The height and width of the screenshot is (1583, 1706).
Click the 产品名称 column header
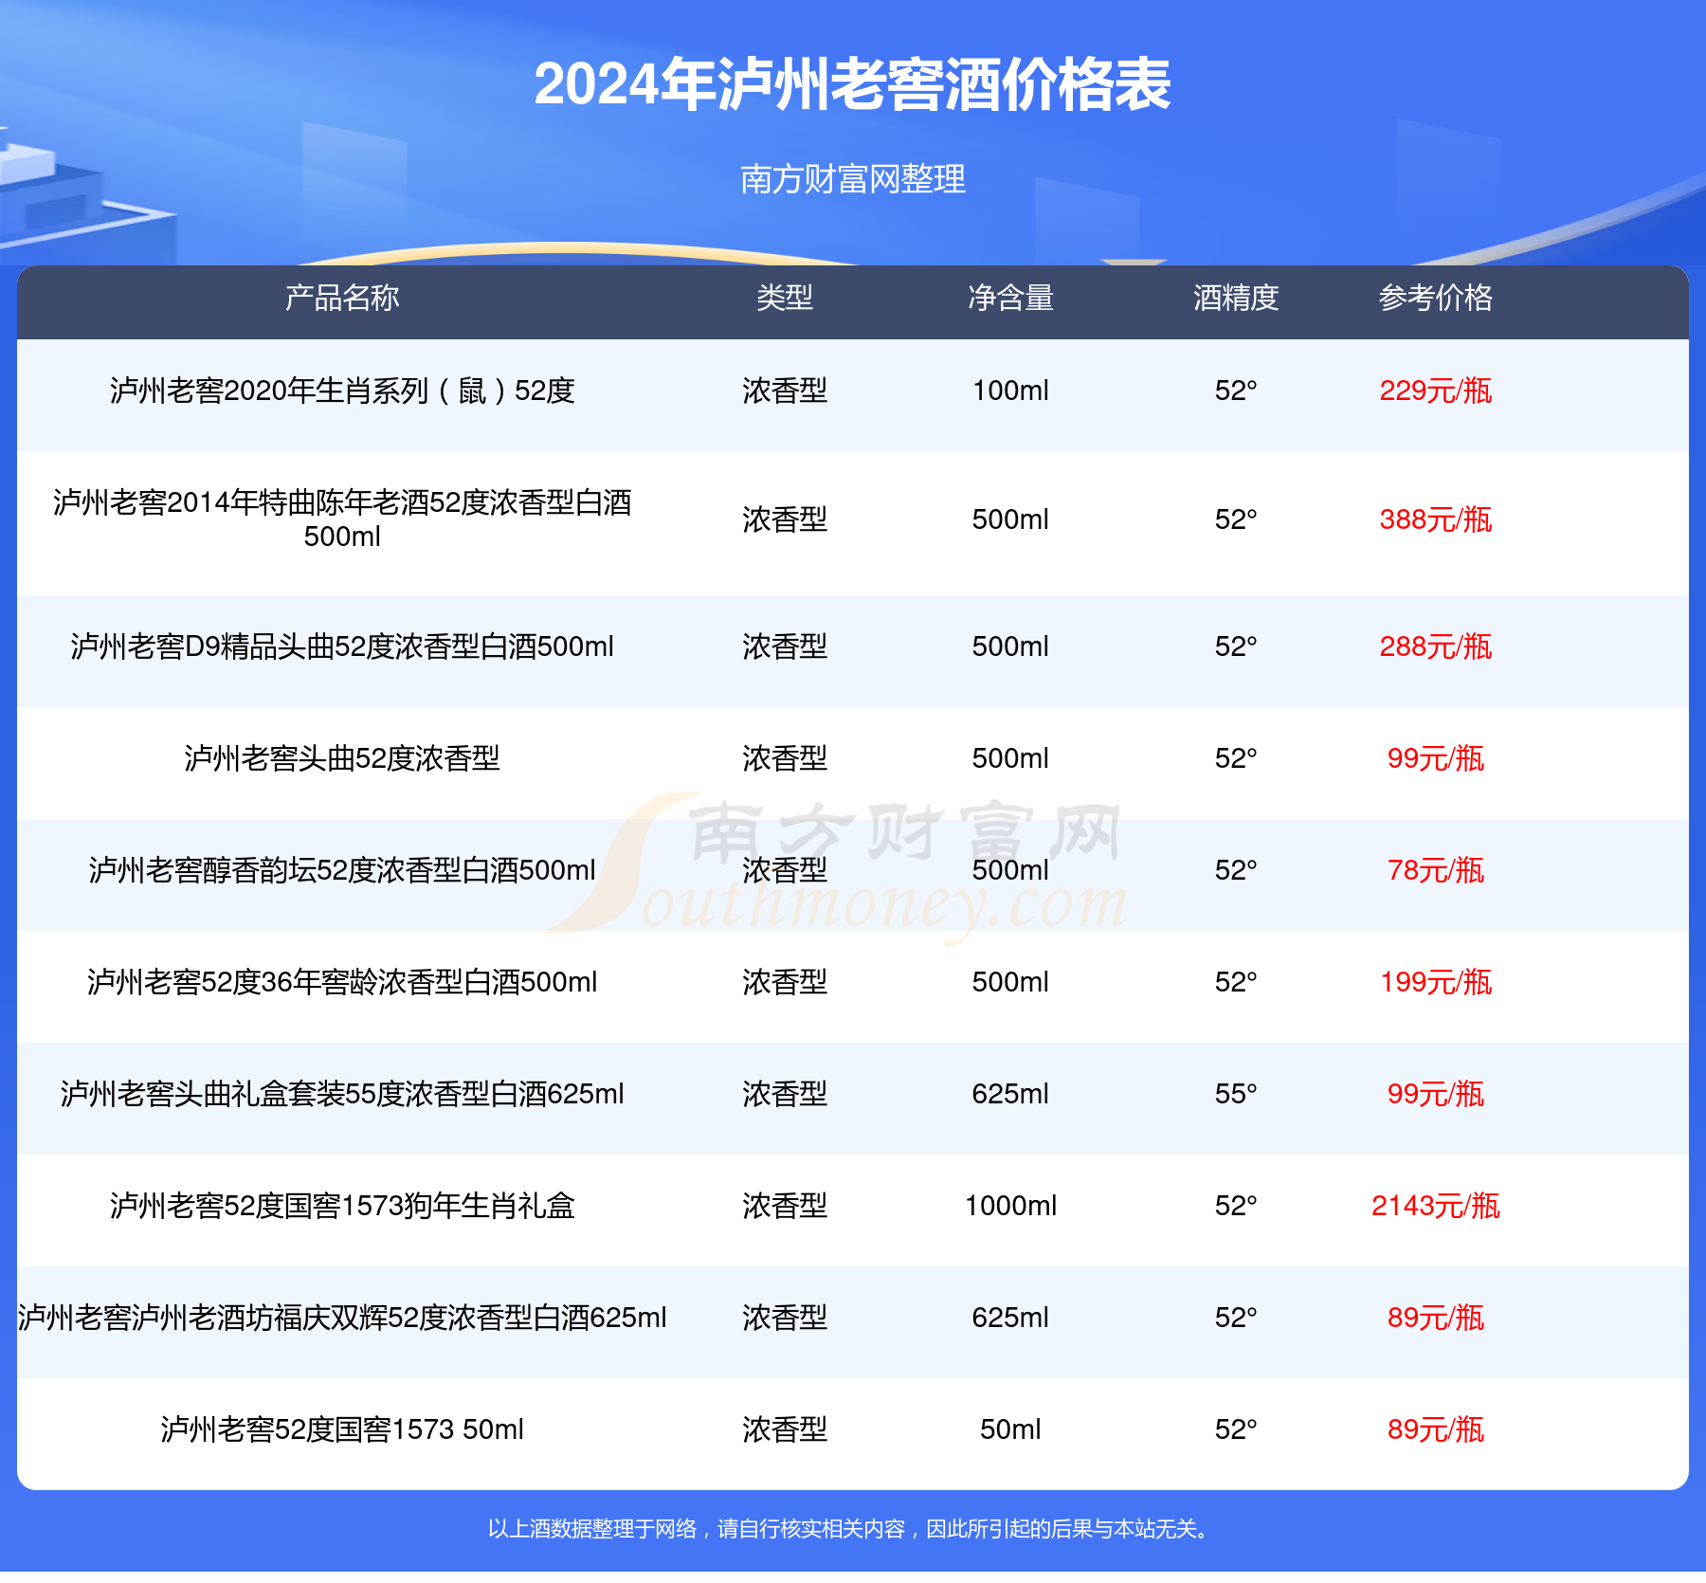[x=342, y=298]
